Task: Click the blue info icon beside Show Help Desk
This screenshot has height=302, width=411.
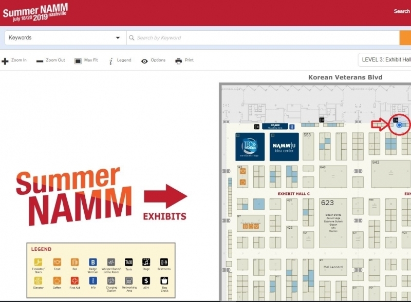Action: 292,127
